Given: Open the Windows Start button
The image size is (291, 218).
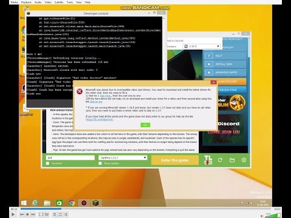Looking at the screenshot, I should point(24,203).
